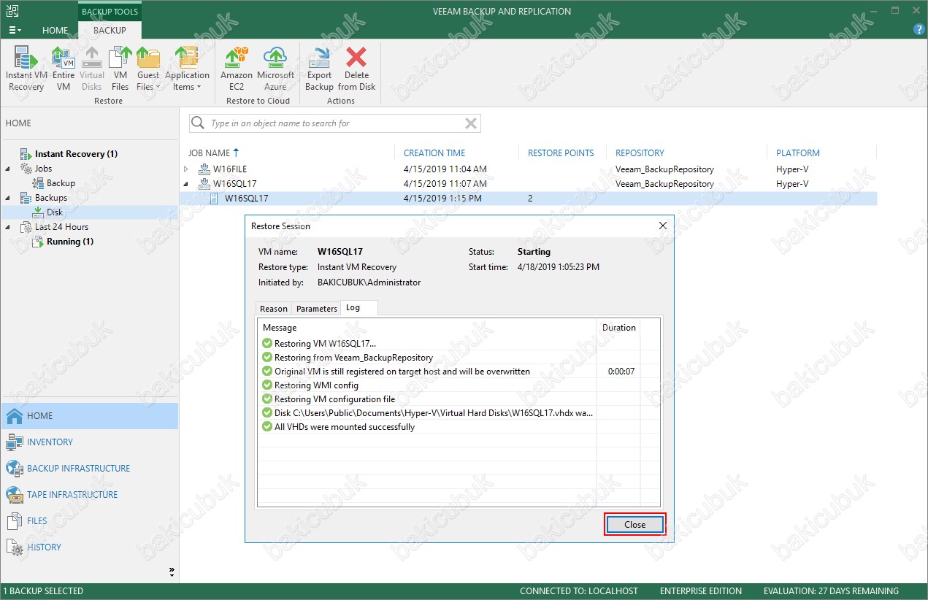Open the BACKUP INFRASTRUCTURE view
Image resolution: width=928 pixels, height=600 pixels.
90,469
